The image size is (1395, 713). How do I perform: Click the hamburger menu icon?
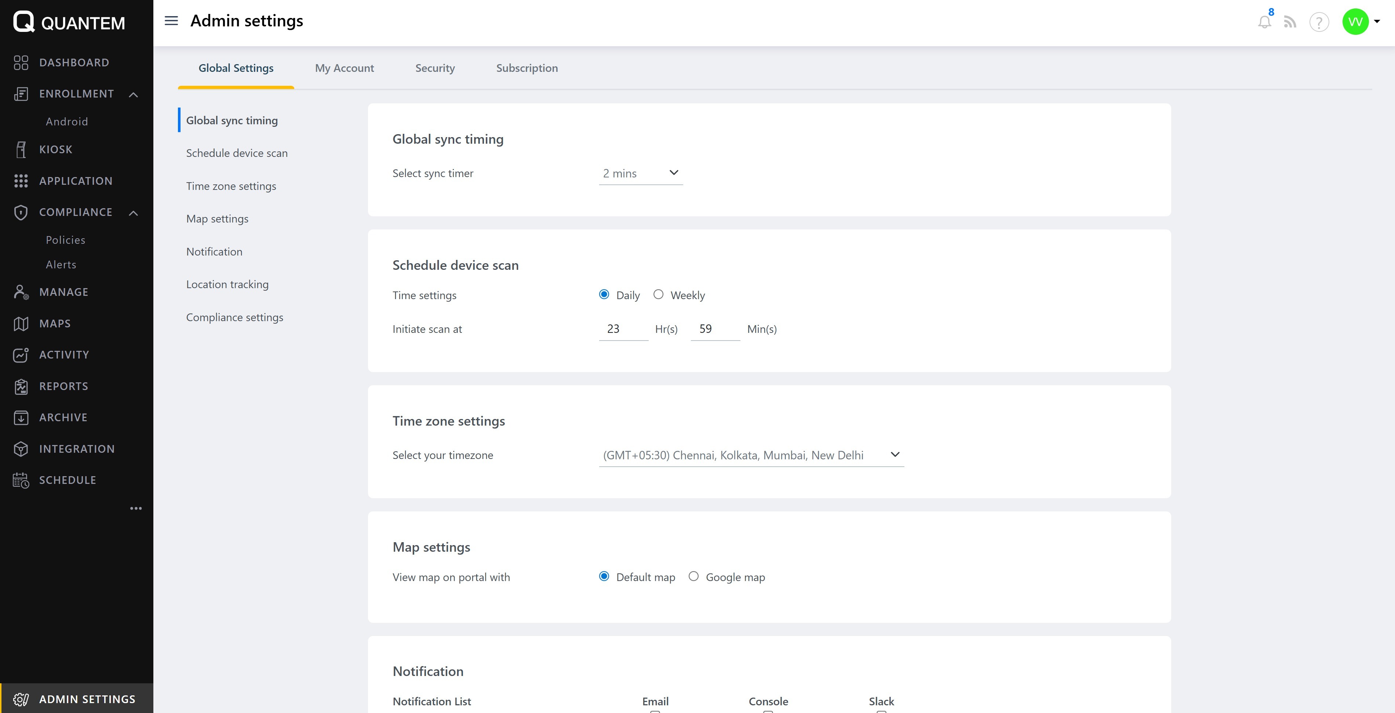tap(171, 21)
